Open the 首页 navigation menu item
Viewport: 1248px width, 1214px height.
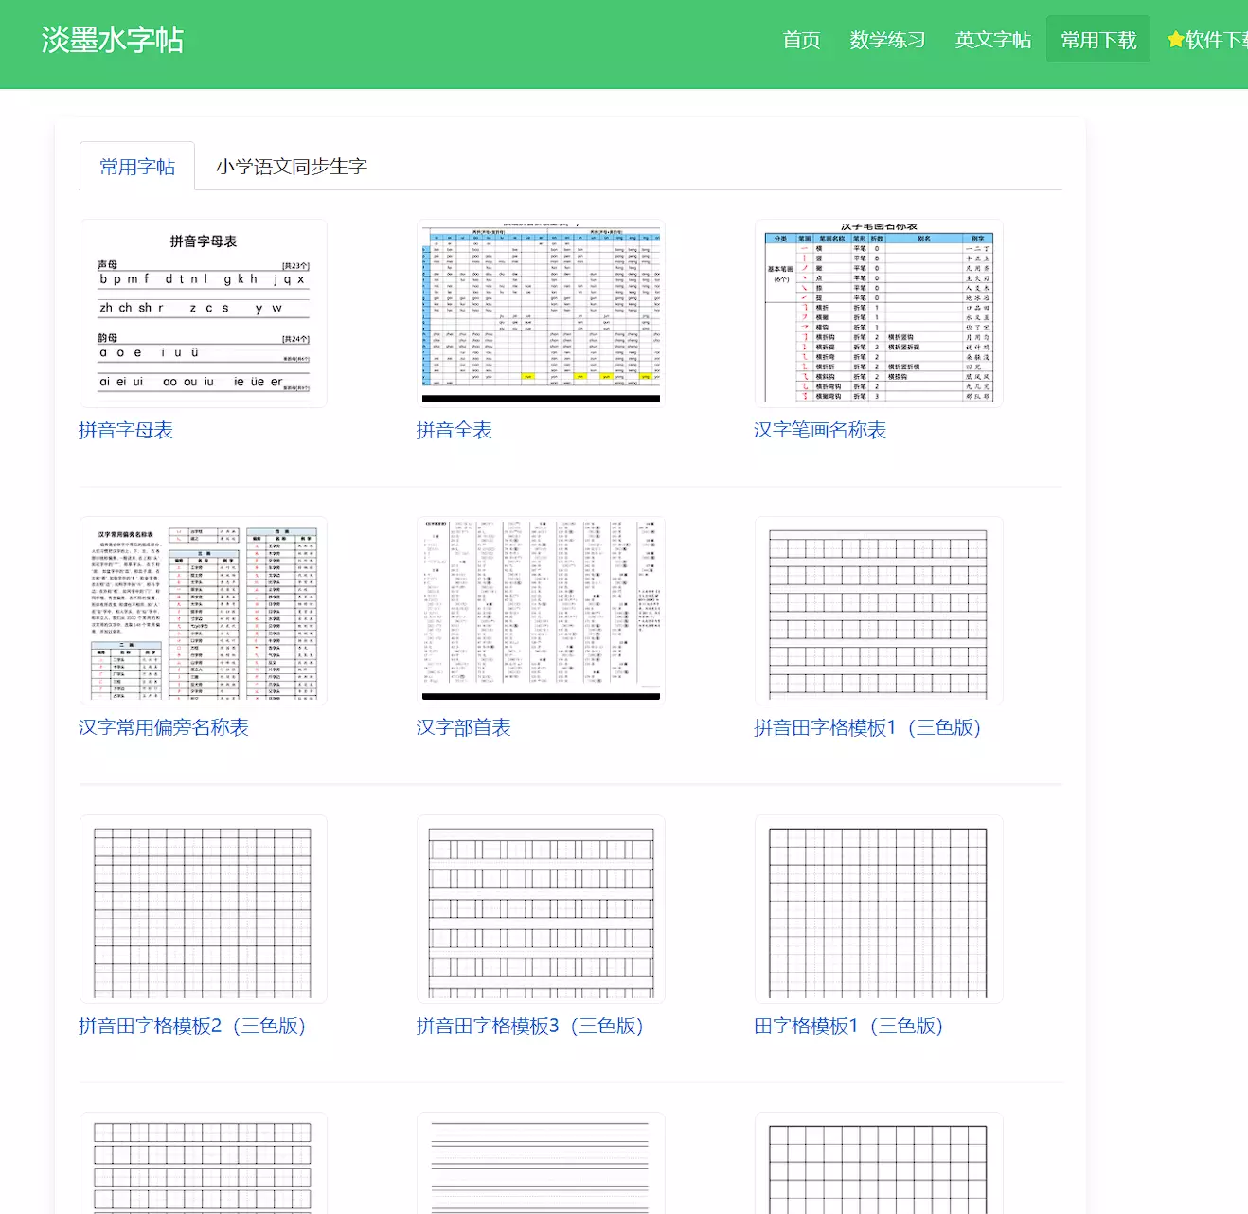801,40
